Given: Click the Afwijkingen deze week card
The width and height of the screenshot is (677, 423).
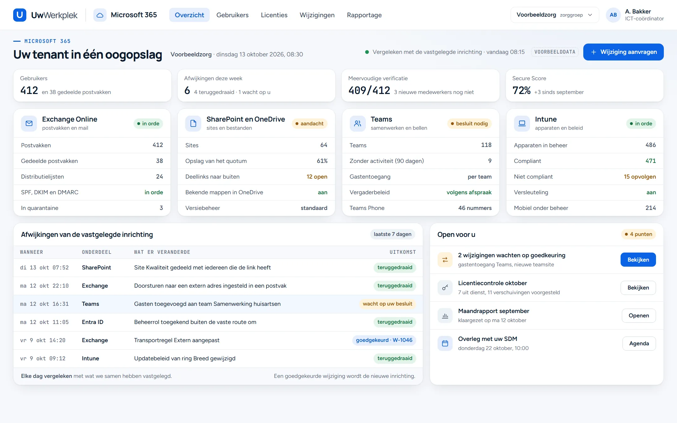Looking at the screenshot, I should (256, 86).
